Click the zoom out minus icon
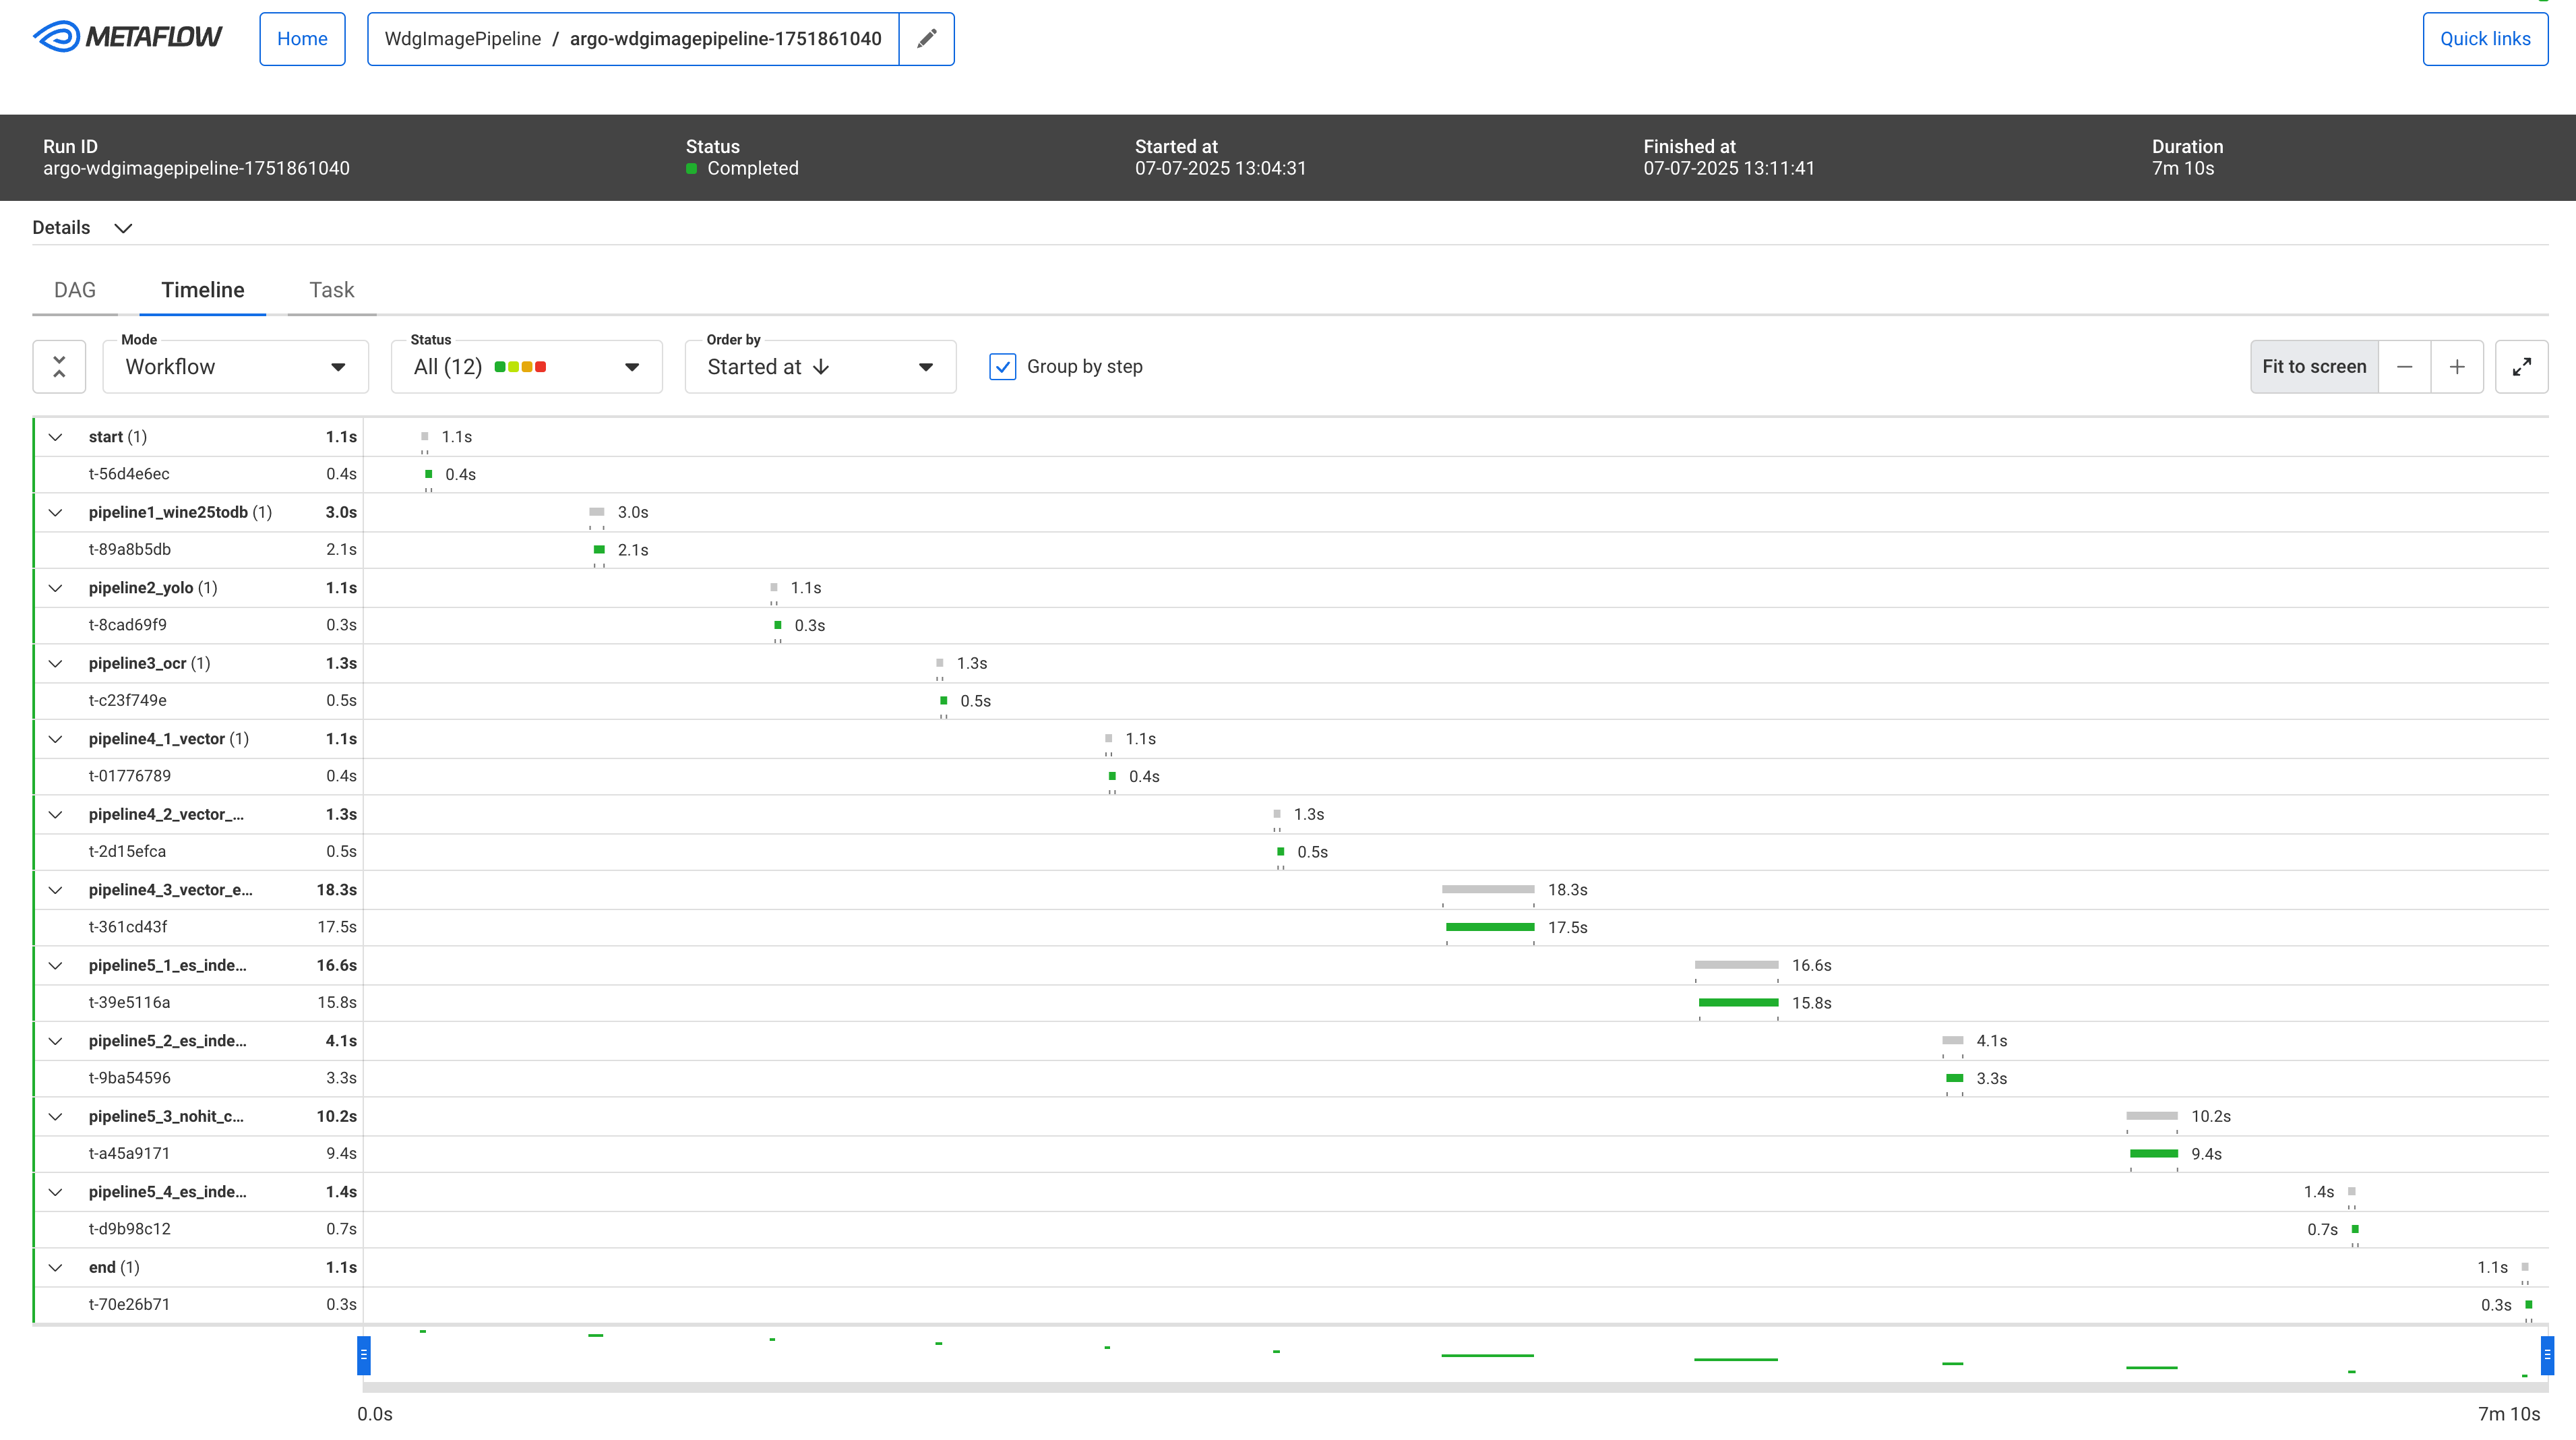This screenshot has height=1440, width=2576. pos(2404,367)
